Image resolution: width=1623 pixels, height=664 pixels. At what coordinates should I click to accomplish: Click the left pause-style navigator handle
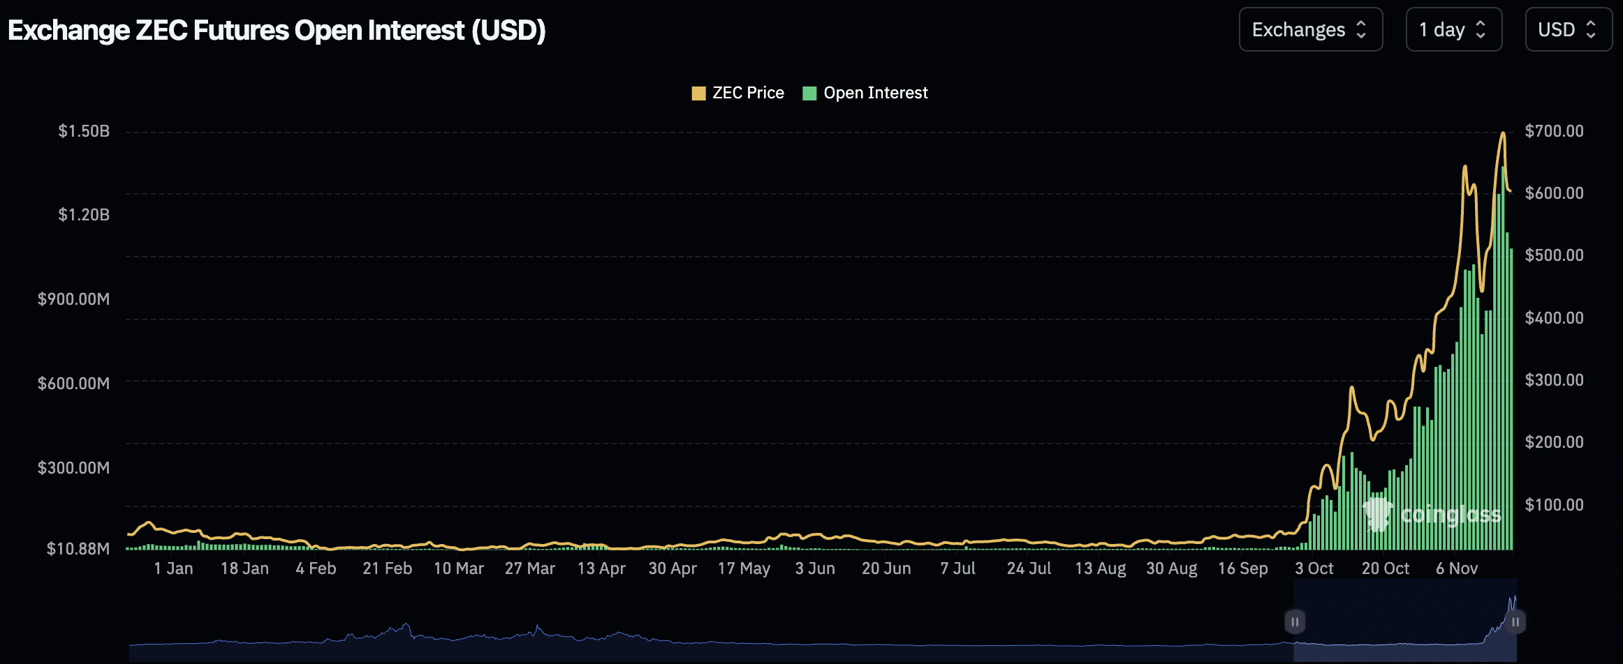[x=1295, y=621]
